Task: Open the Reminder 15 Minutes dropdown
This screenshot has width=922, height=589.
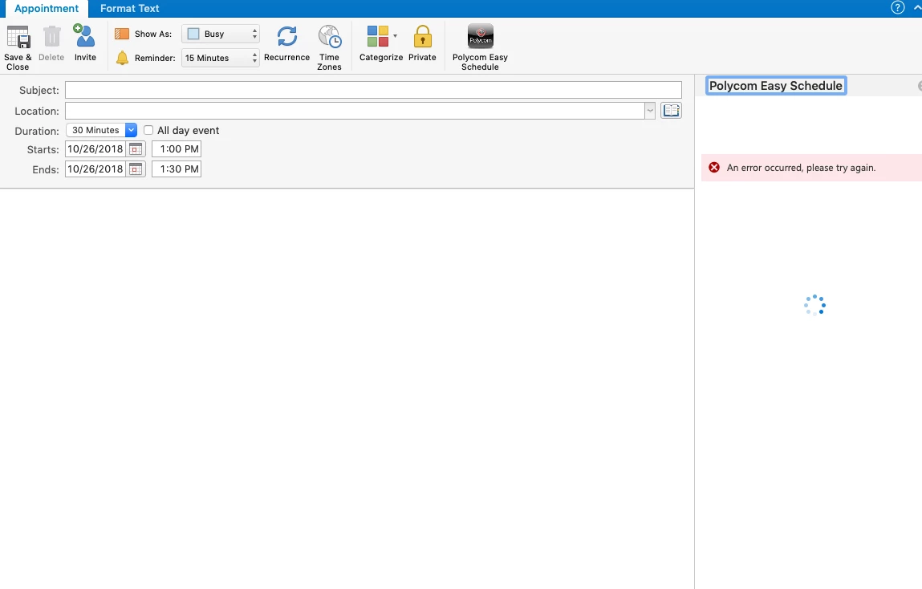Action: click(x=221, y=58)
